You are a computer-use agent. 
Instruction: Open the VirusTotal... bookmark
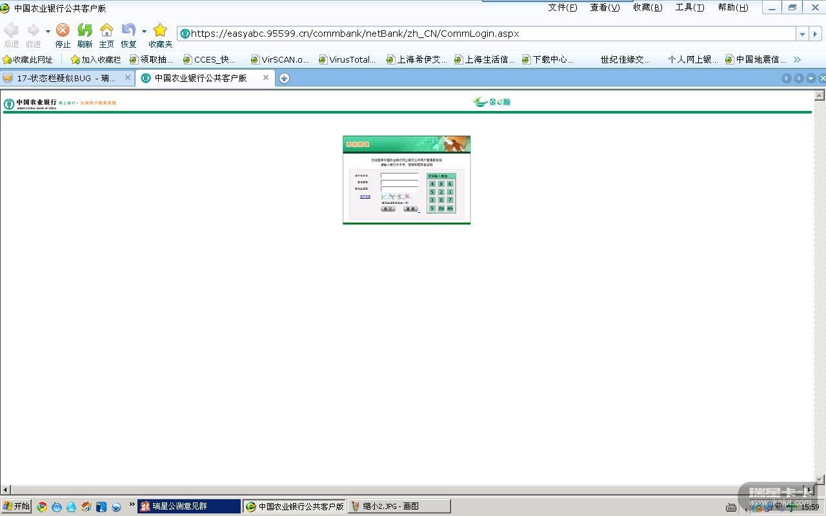click(348, 59)
